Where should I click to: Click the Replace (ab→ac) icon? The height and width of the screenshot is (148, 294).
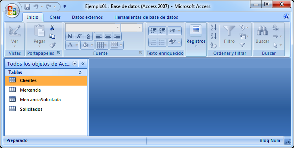point(276,28)
